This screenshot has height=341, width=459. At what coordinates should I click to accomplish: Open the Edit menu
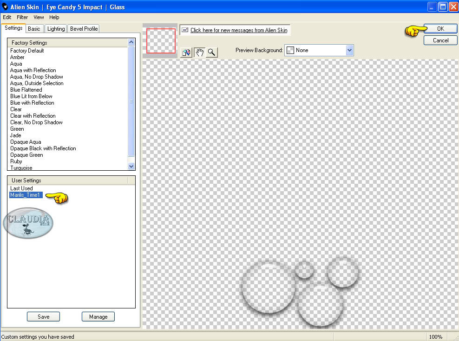pos(7,17)
